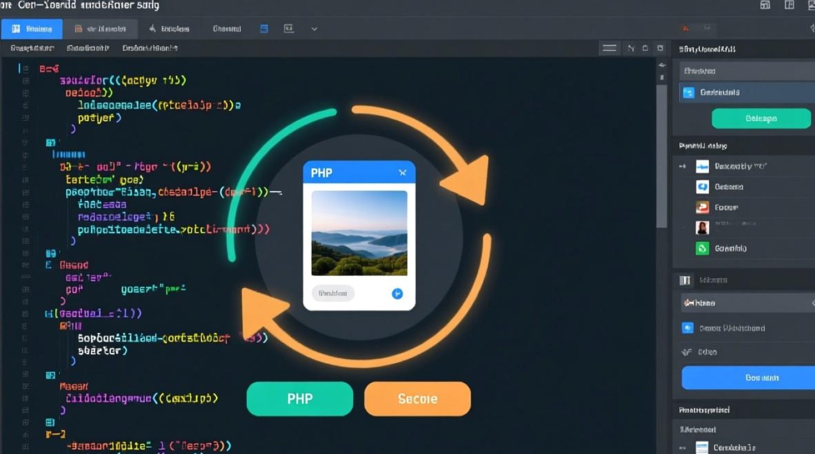Click the three-line menu icon above the editor
This screenshot has height=454, width=815.
coord(609,48)
